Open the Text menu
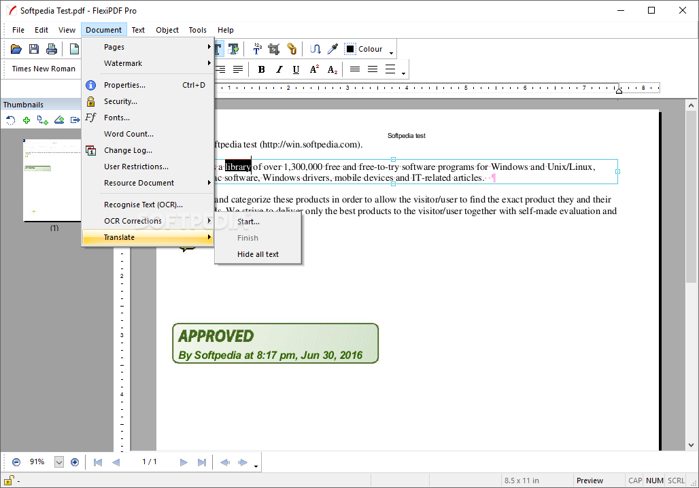The width and height of the screenshot is (699, 488). pos(138,30)
